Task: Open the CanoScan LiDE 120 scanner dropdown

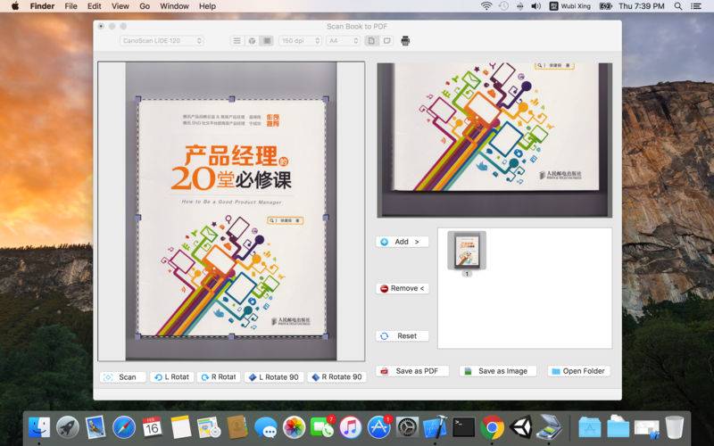Action: 162,41
